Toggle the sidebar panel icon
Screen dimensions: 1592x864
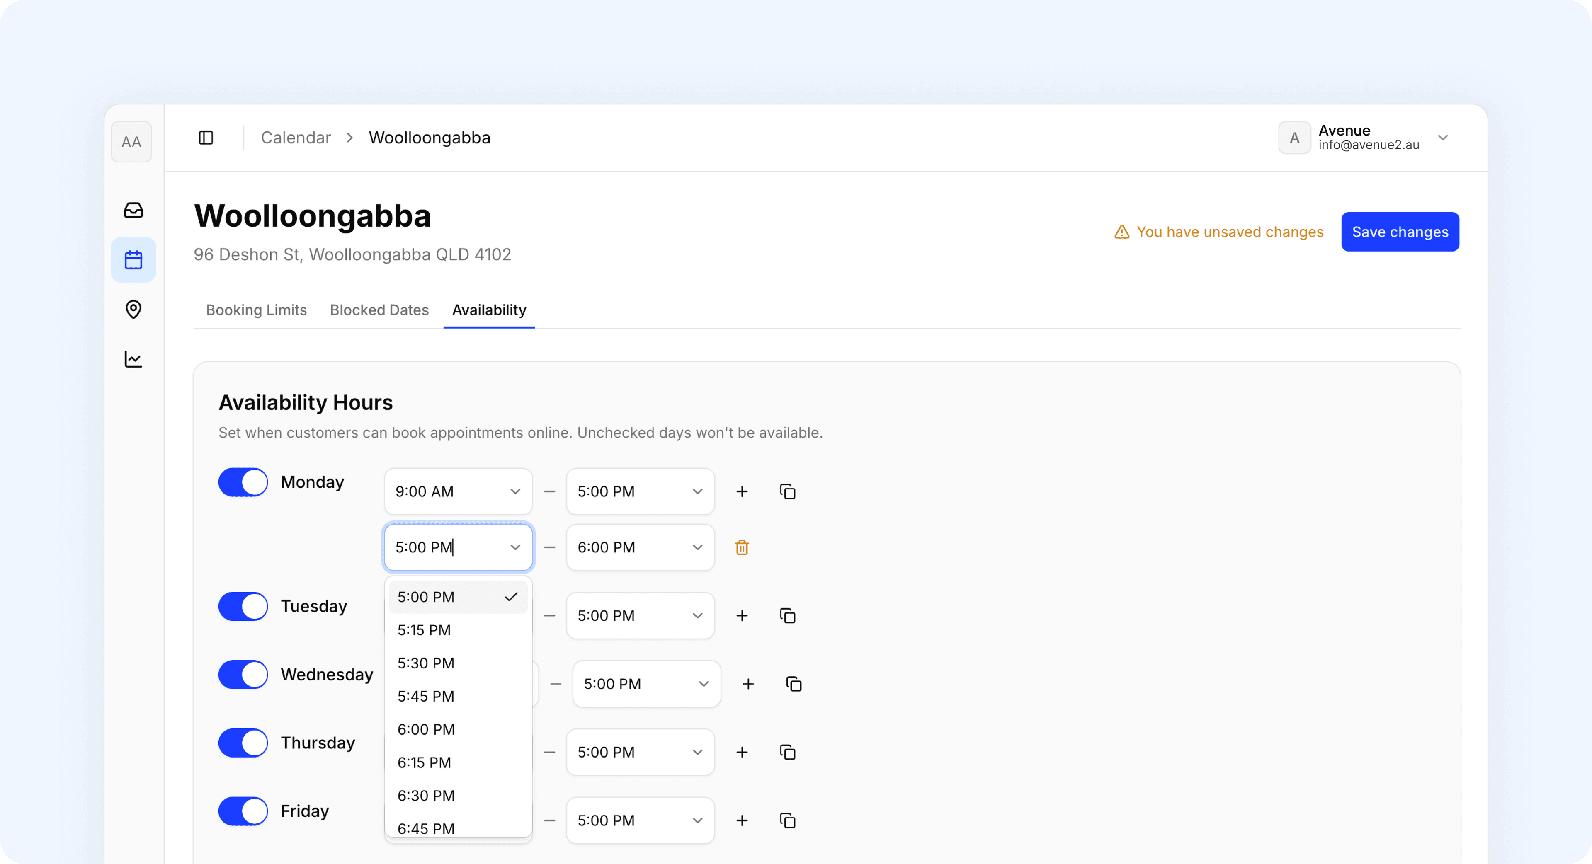(206, 138)
